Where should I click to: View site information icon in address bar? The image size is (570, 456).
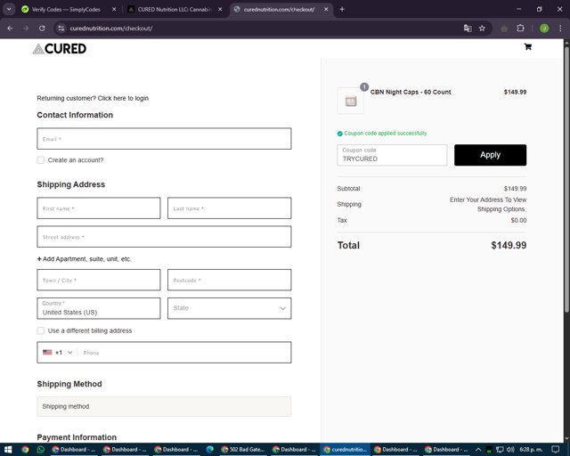click(x=61, y=28)
